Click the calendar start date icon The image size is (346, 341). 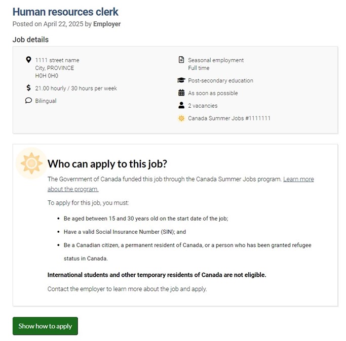pyautogui.click(x=181, y=93)
